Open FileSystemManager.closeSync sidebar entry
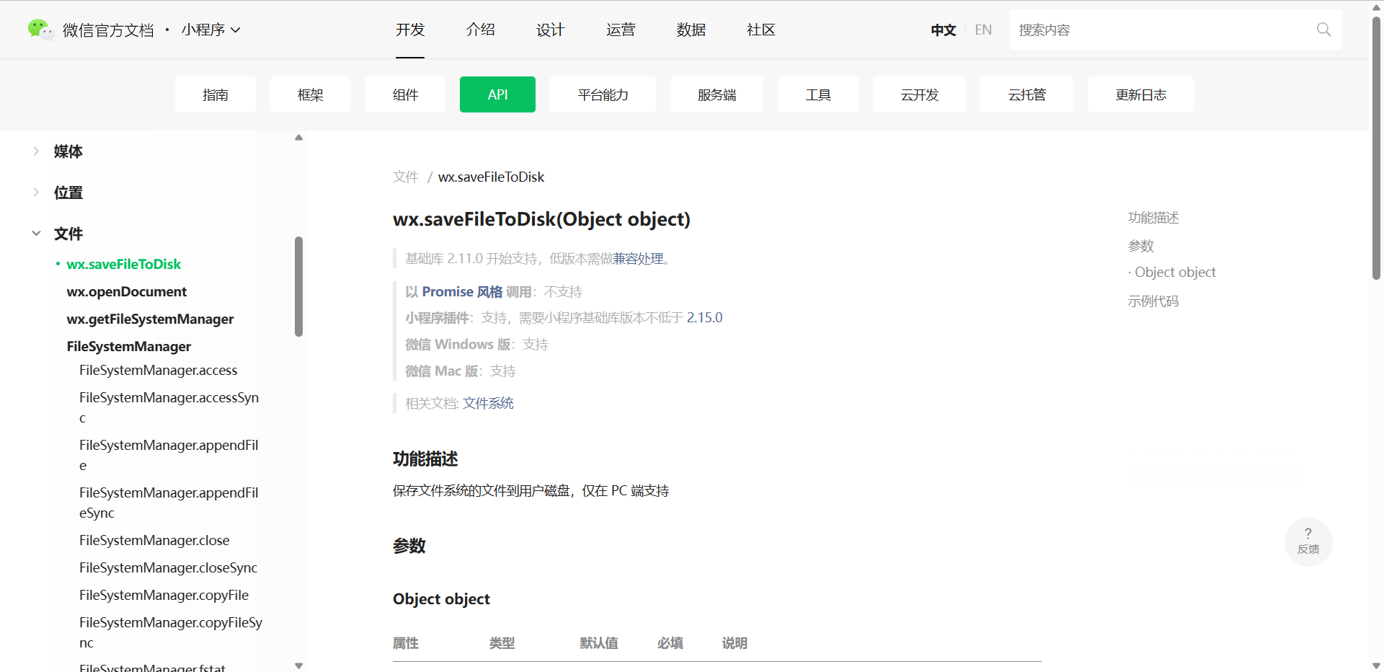 click(169, 567)
